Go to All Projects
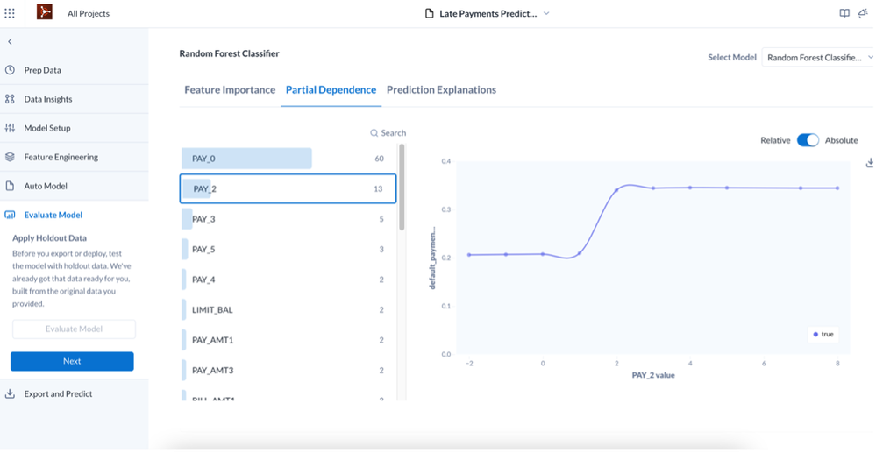The image size is (876, 453). click(89, 13)
